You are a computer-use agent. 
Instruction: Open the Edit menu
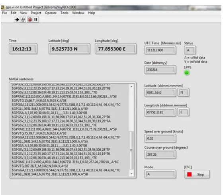coord(14,13)
